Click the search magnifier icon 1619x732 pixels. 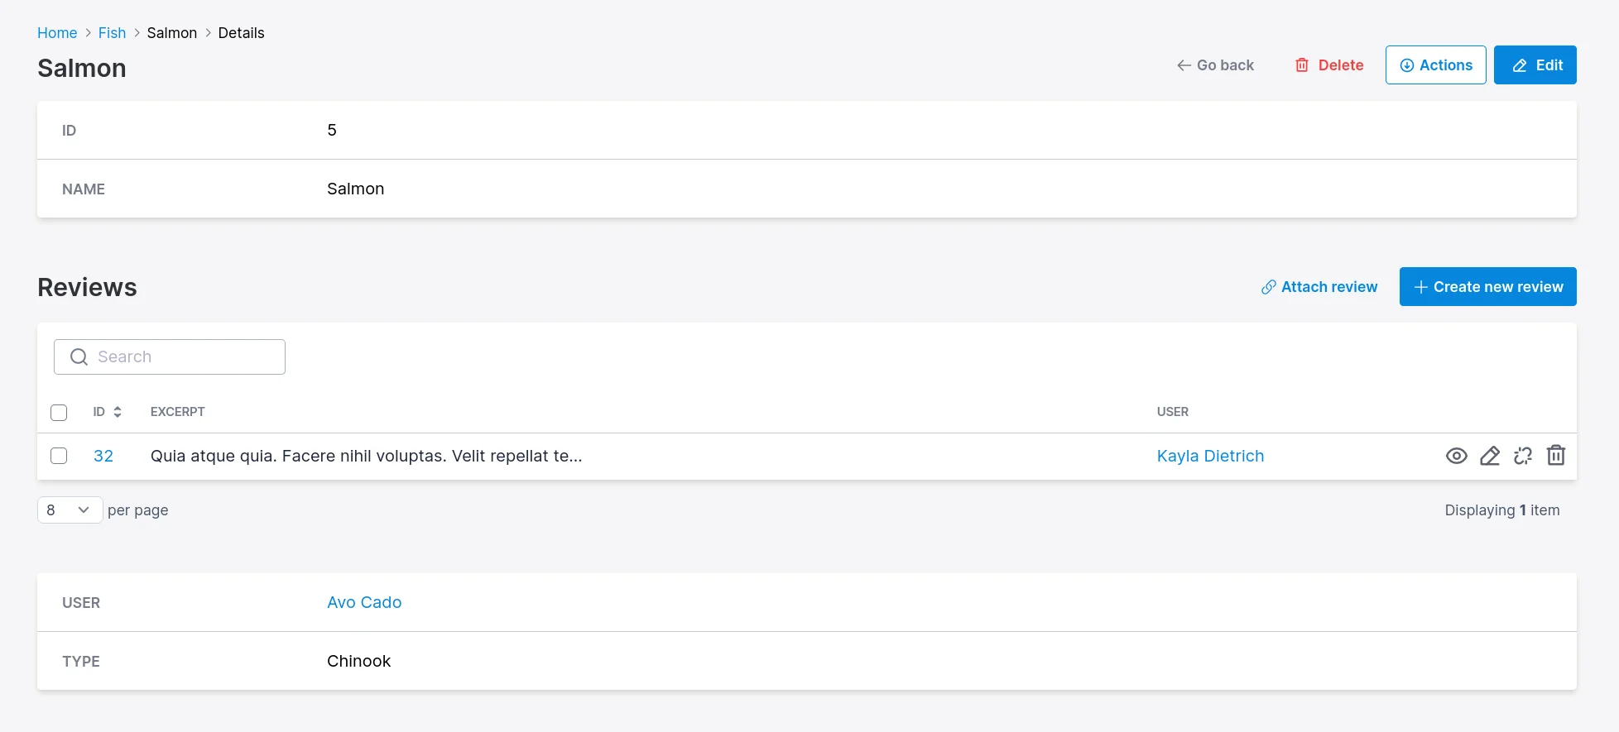[79, 356]
